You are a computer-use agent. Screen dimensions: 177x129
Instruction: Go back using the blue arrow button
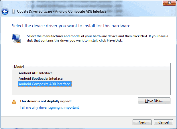(x=5, y=11)
